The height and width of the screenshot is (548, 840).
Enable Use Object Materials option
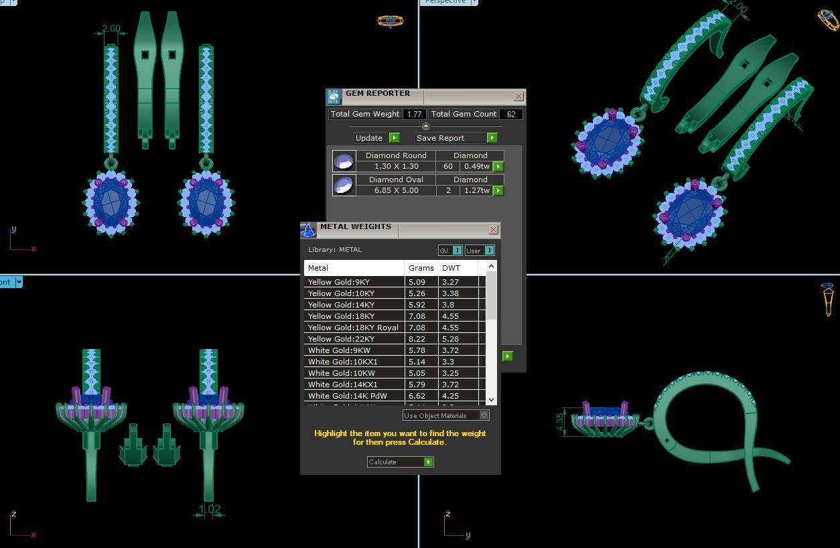484,415
